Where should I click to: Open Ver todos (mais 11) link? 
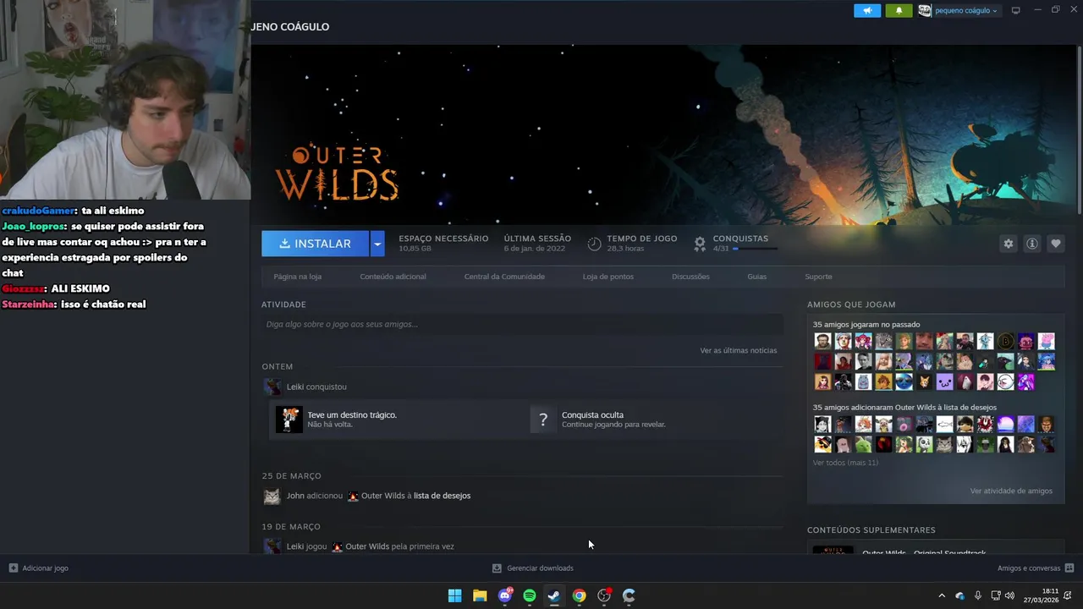(x=845, y=463)
